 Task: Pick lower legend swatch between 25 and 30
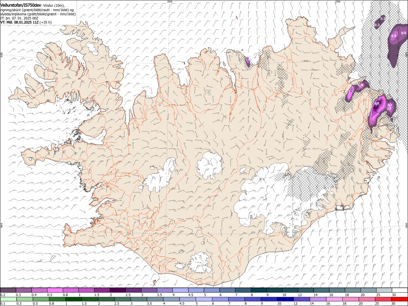(382, 299)
